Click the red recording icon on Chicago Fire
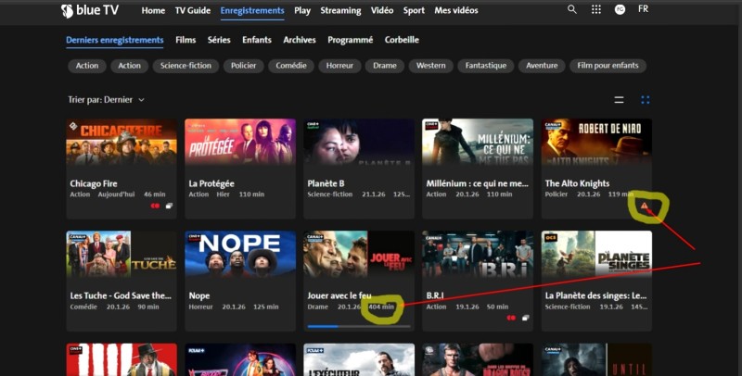 coord(156,207)
